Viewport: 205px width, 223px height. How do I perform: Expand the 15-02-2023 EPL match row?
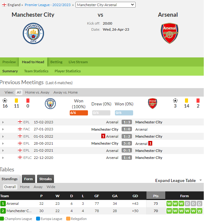click(3, 122)
